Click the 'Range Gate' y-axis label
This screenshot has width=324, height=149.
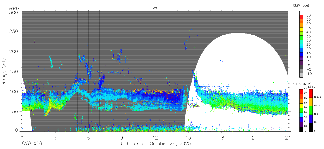tap(4, 71)
